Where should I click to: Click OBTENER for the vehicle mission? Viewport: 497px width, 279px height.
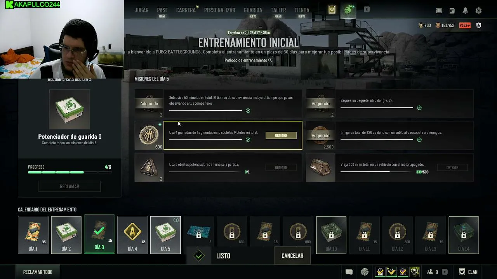[x=452, y=167]
